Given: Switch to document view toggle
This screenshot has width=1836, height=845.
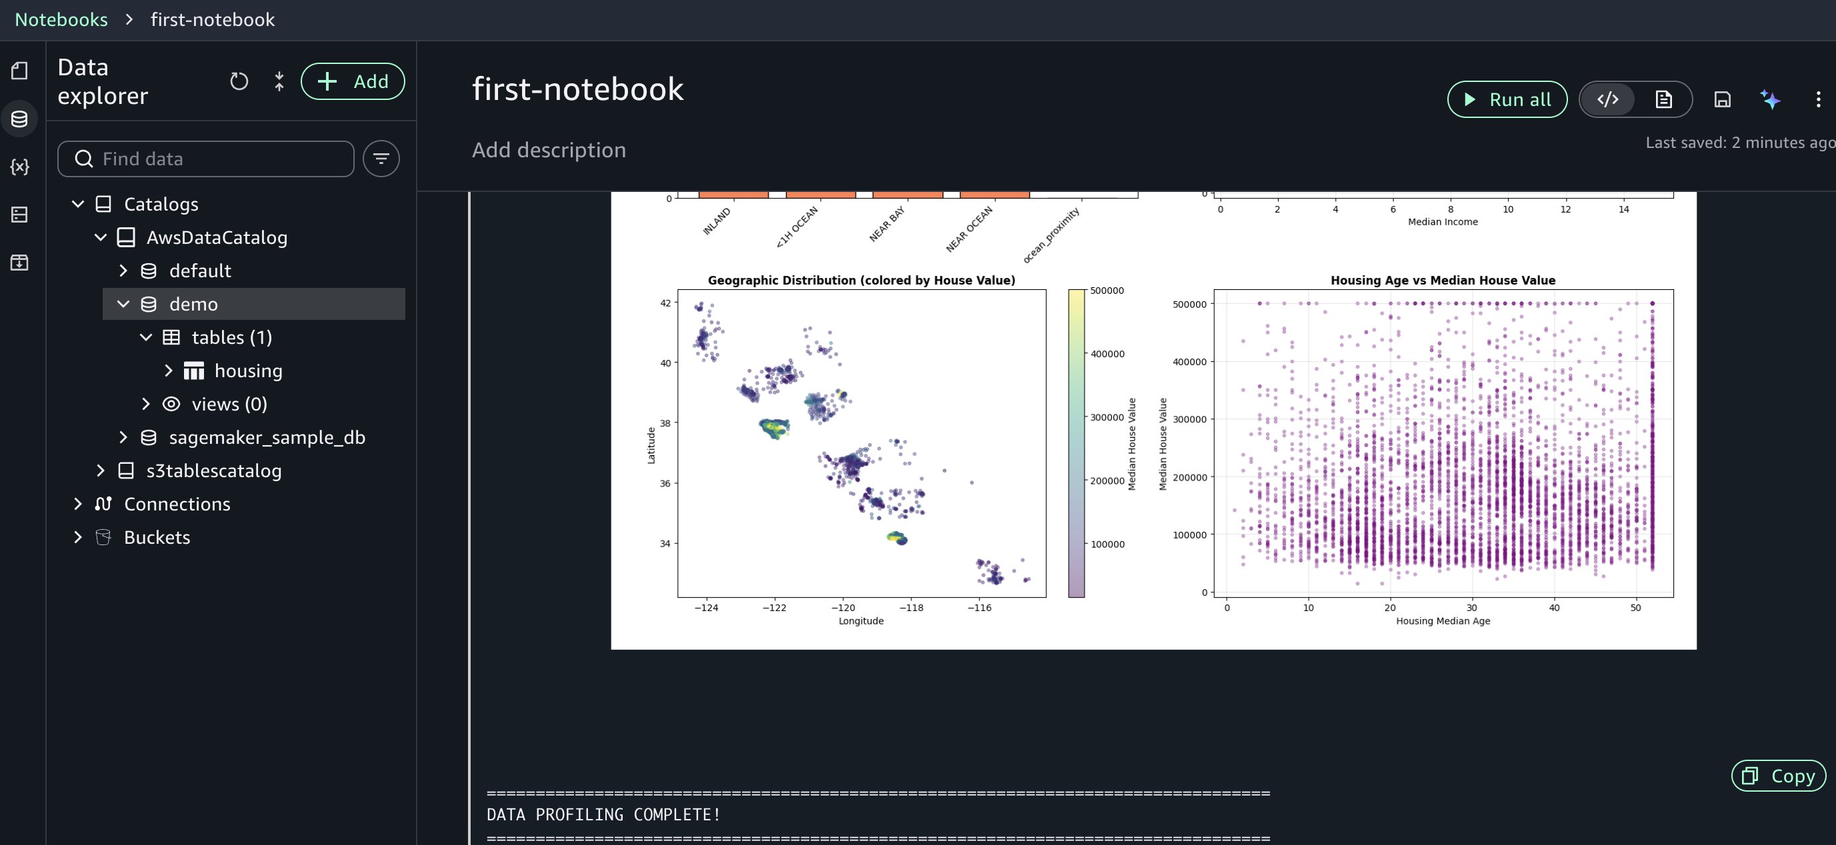Looking at the screenshot, I should click(1663, 100).
